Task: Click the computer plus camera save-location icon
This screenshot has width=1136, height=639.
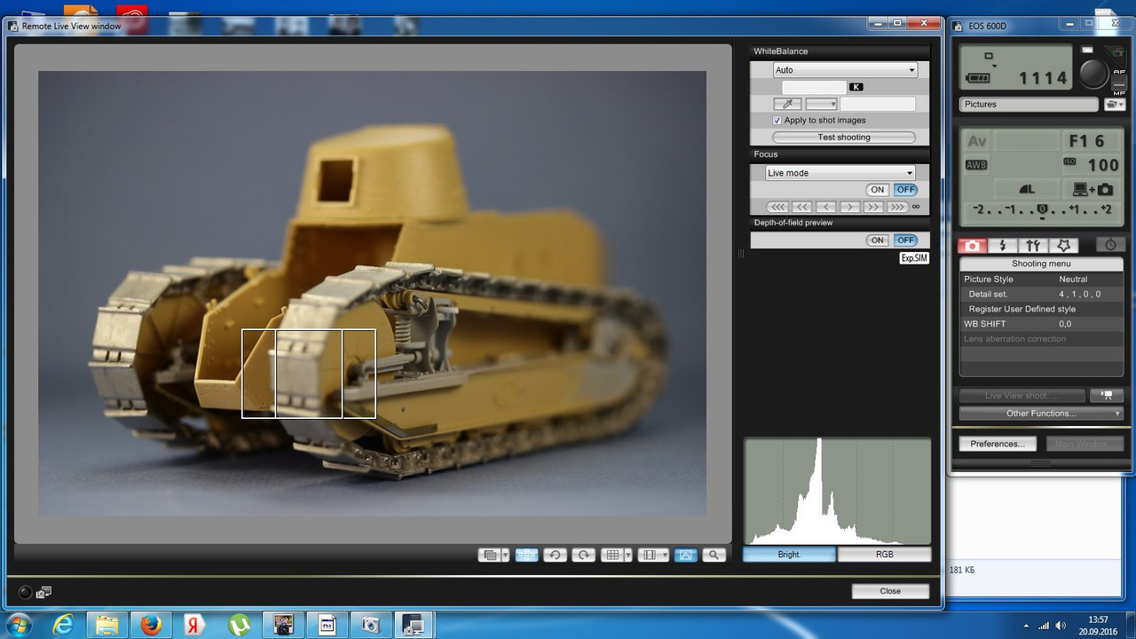Action: [x=1093, y=189]
